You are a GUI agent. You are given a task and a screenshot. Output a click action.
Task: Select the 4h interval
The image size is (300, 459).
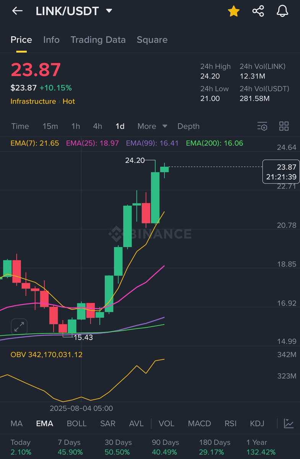click(97, 126)
